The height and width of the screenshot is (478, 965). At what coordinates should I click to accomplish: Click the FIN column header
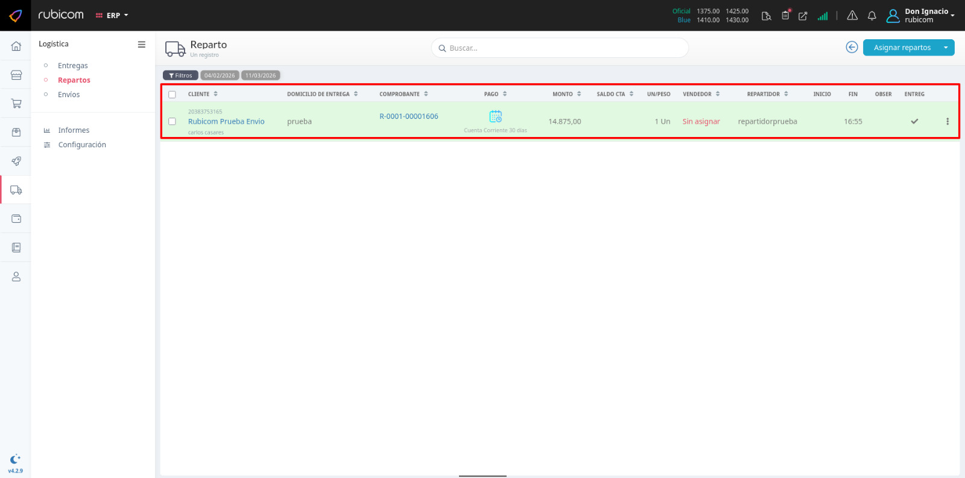point(853,94)
